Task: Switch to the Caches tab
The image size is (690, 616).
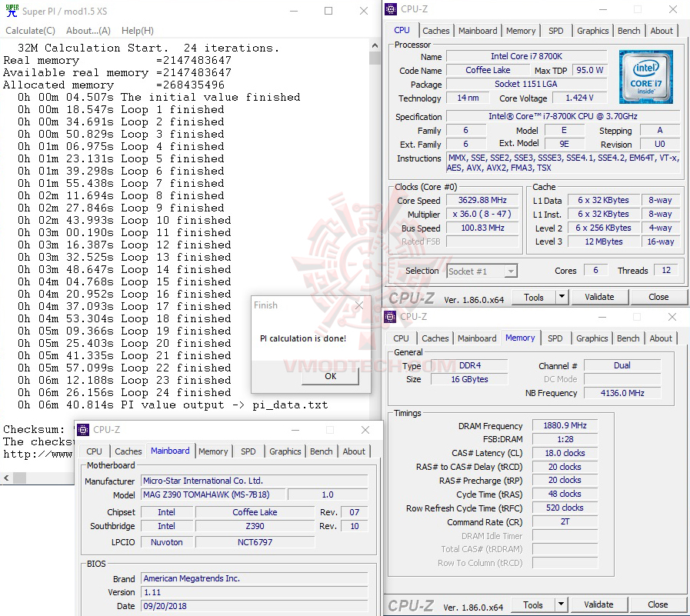Action: 436,31
